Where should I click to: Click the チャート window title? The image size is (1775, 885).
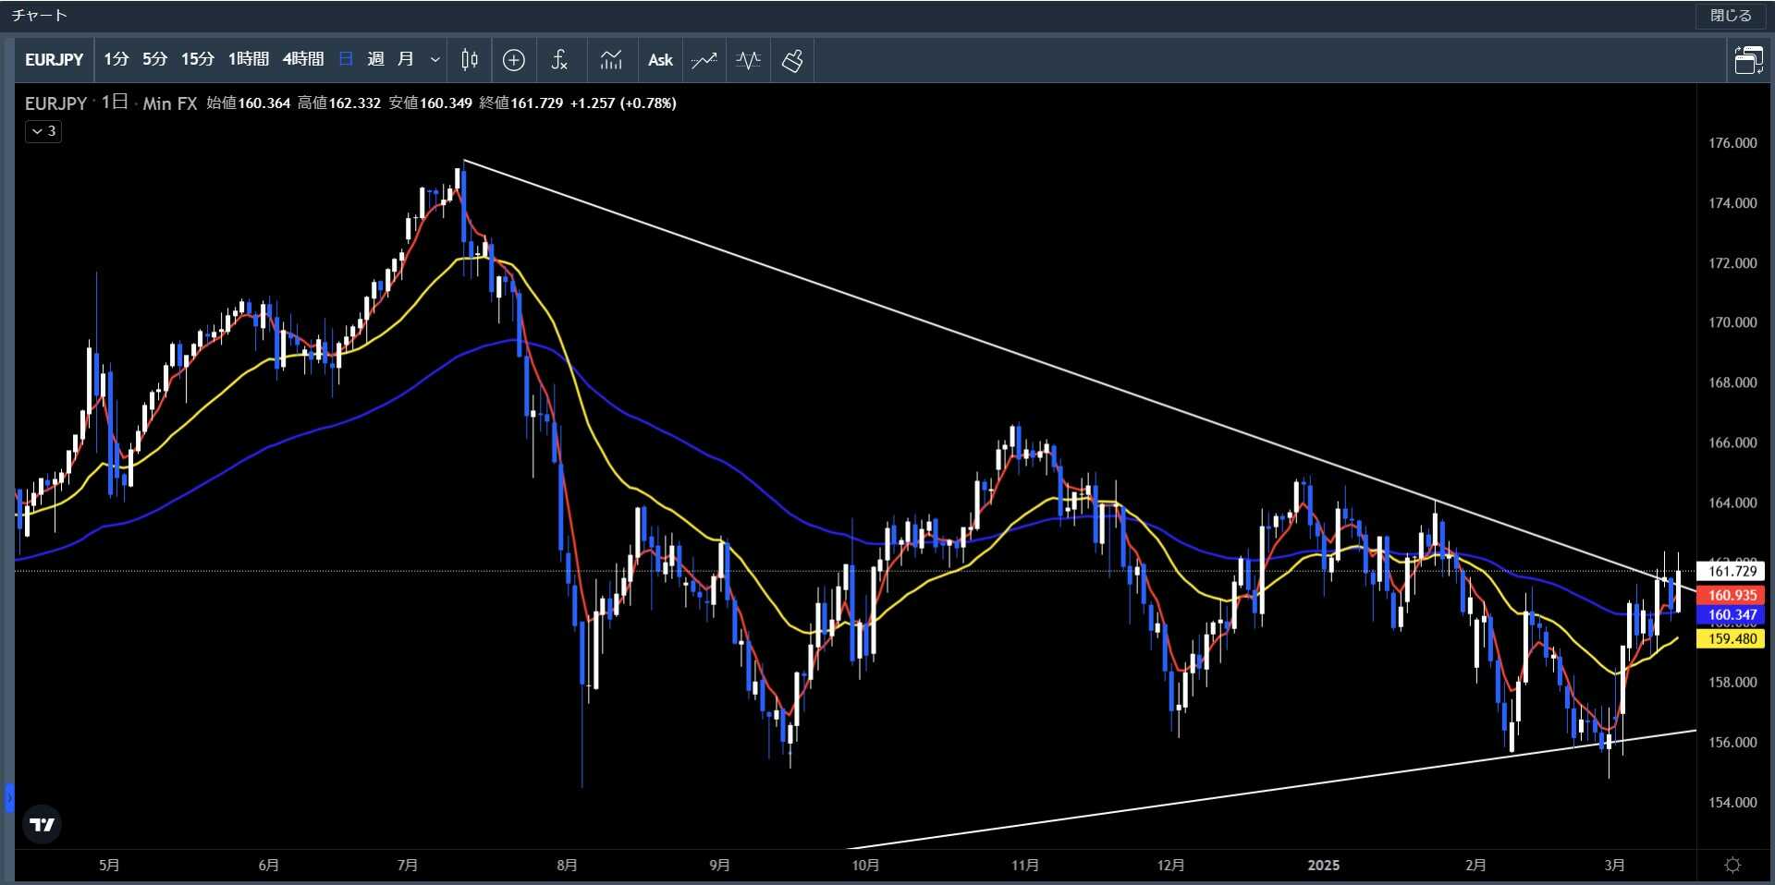point(40,16)
